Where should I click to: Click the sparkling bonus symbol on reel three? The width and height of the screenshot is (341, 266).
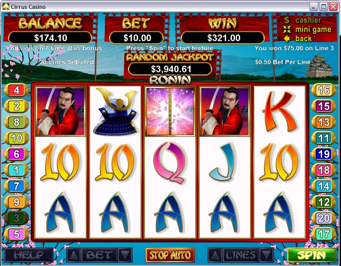click(170, 111)
